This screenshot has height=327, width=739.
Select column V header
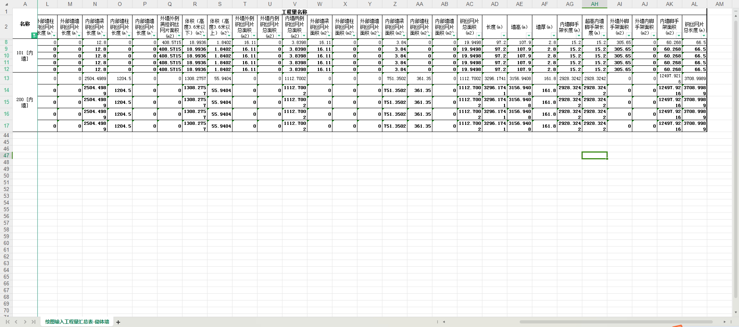tap(295, 4)
